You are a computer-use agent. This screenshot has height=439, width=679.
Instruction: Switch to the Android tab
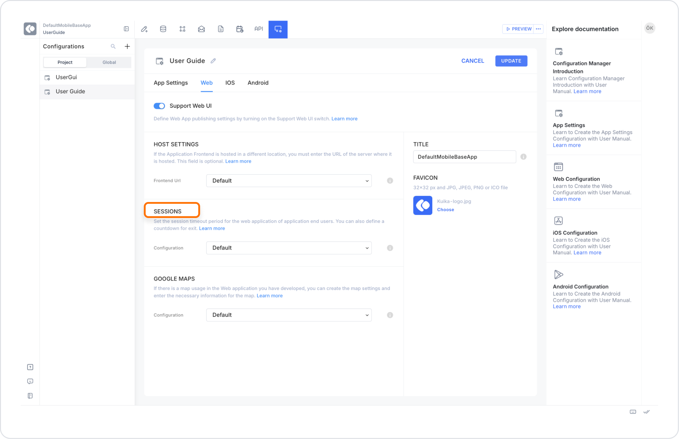(x=258, y=83)
